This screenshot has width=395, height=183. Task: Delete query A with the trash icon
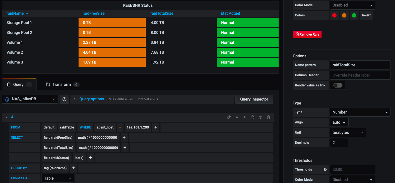pos(268,117)
